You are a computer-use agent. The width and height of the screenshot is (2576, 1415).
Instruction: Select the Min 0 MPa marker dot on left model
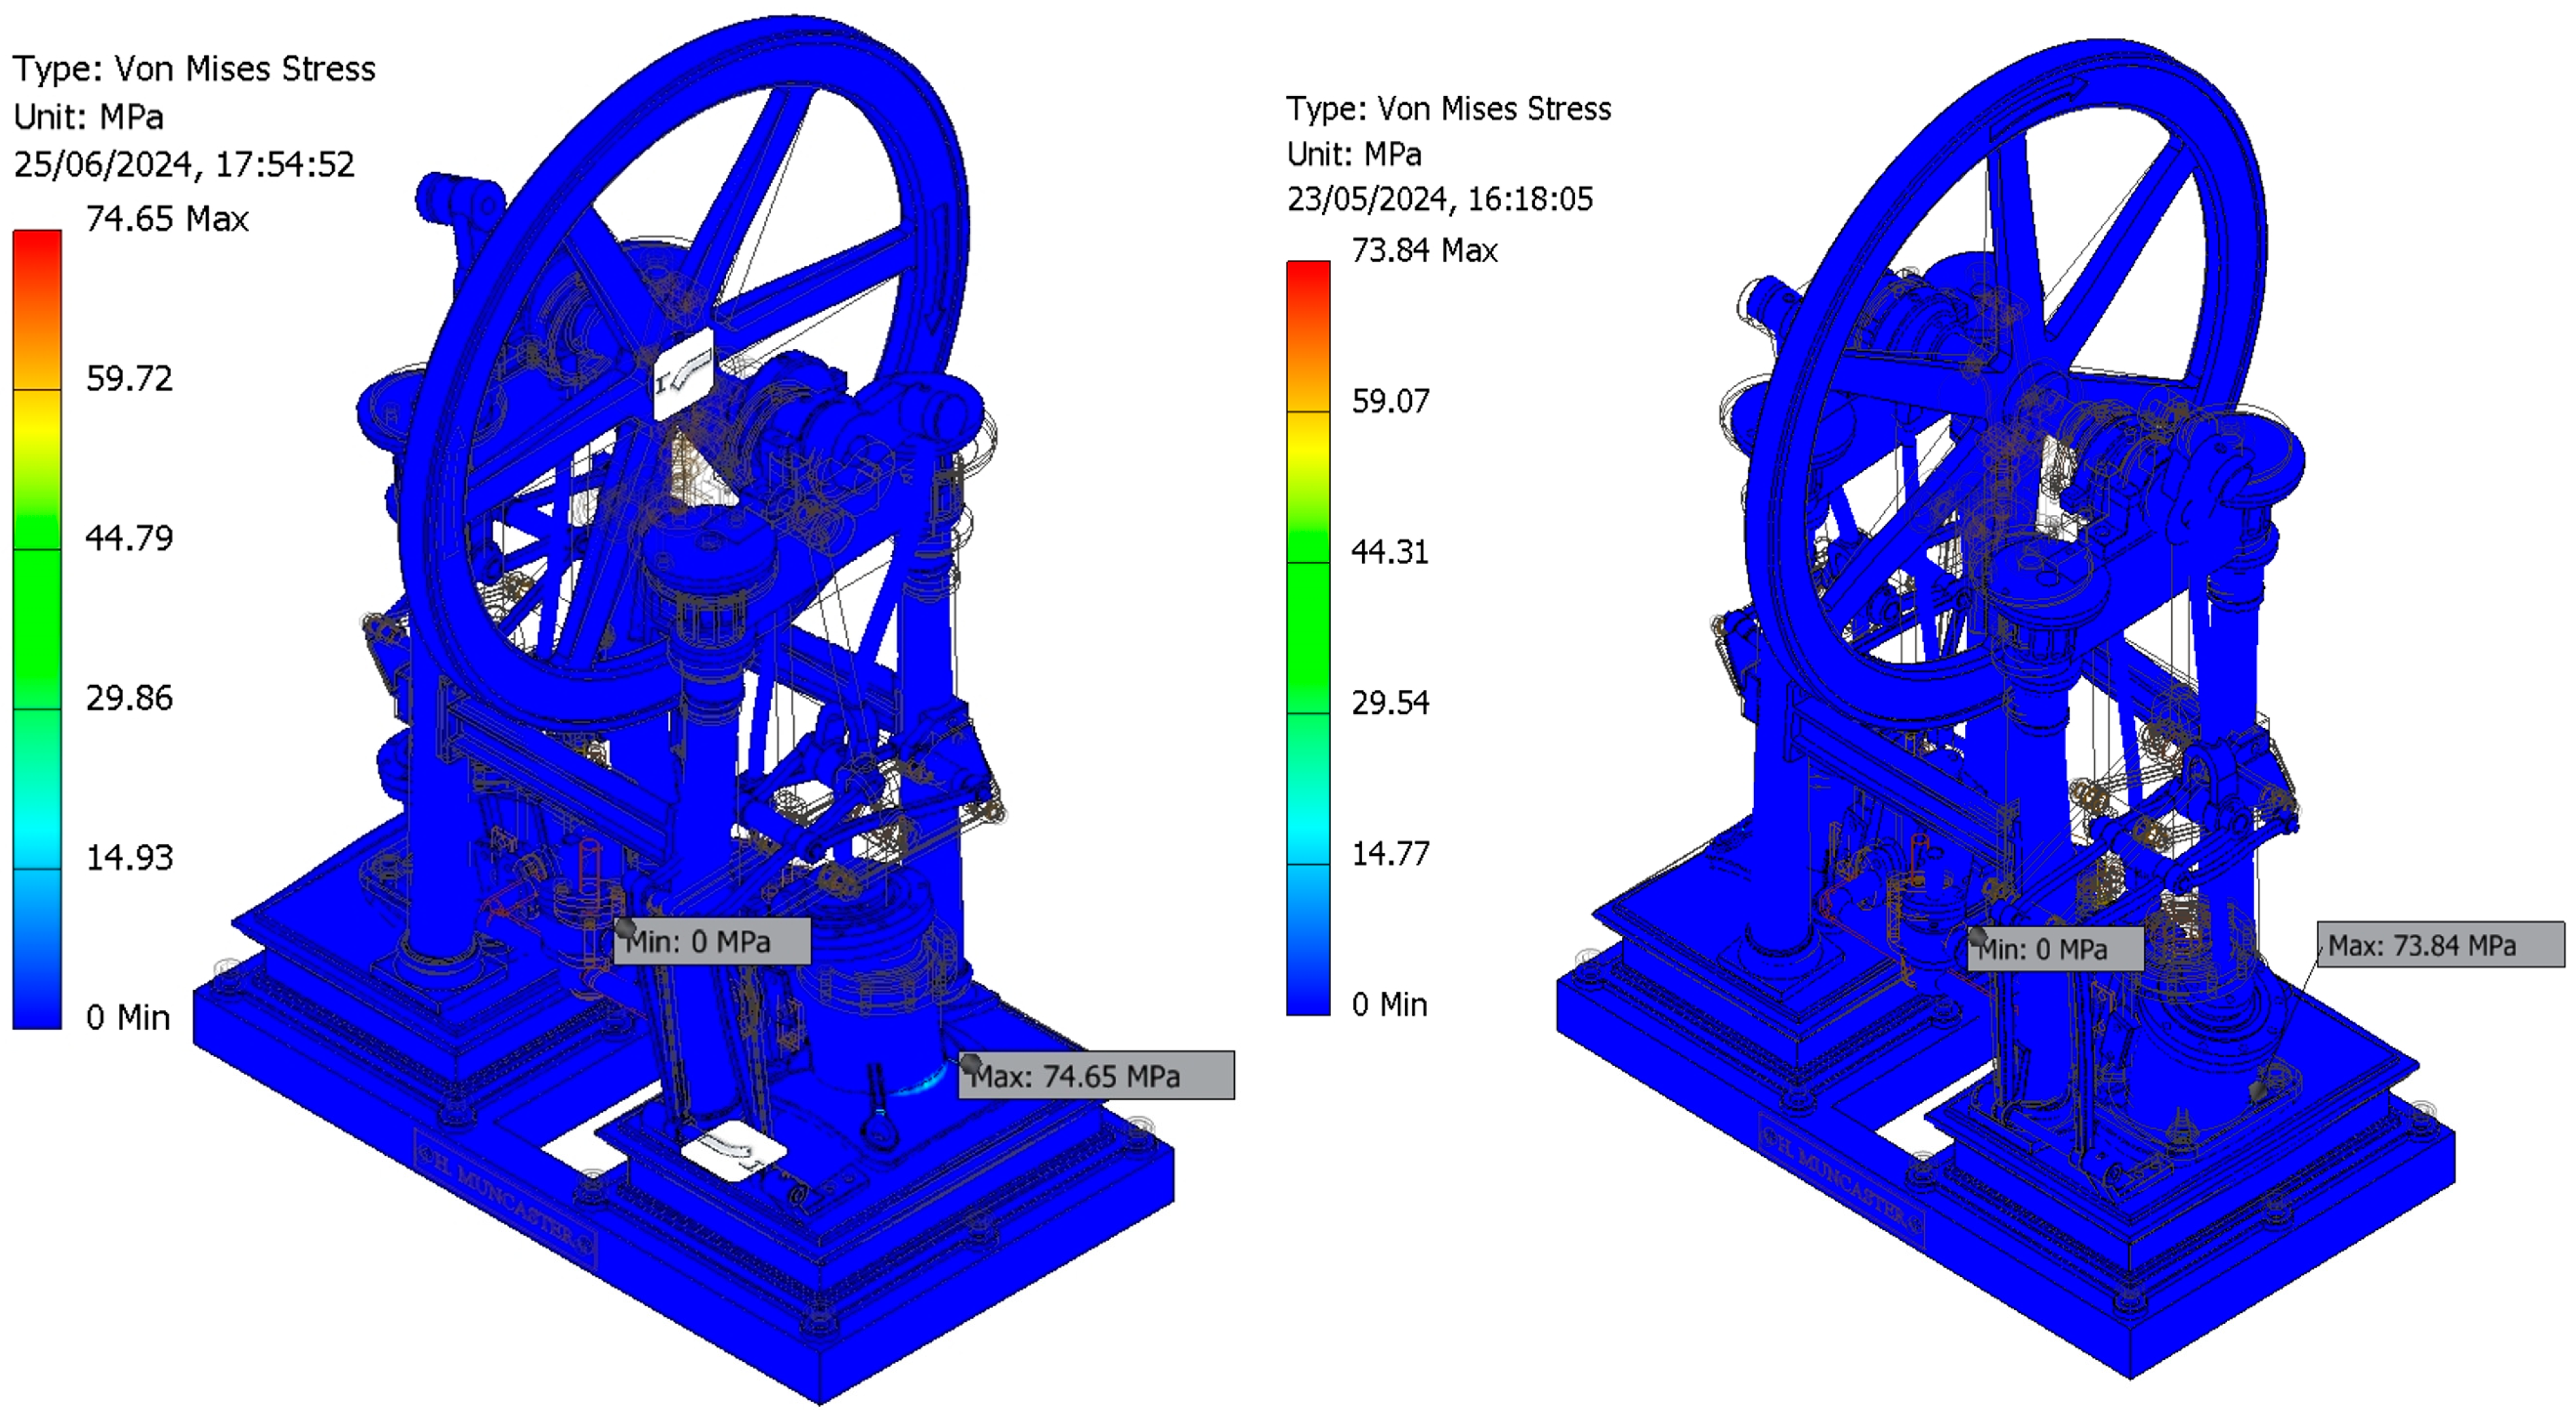pos(625,928)
